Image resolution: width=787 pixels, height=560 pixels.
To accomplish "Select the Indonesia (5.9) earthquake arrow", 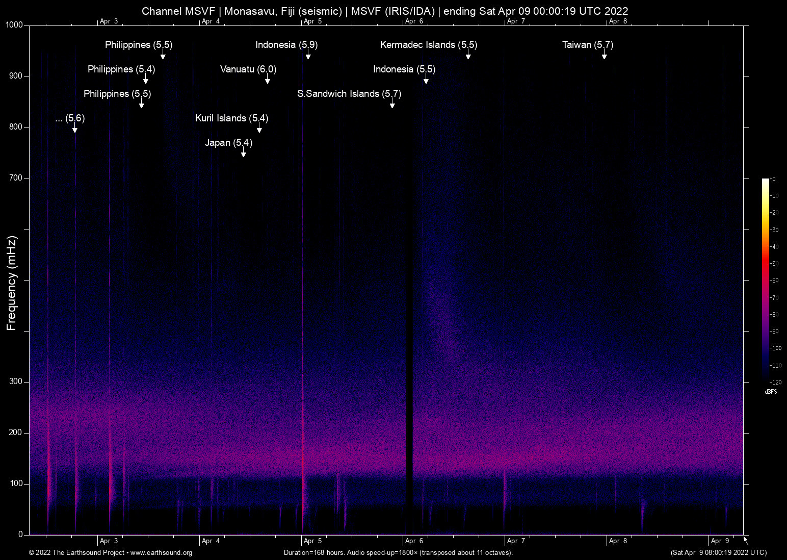I will tap(308, 56).
